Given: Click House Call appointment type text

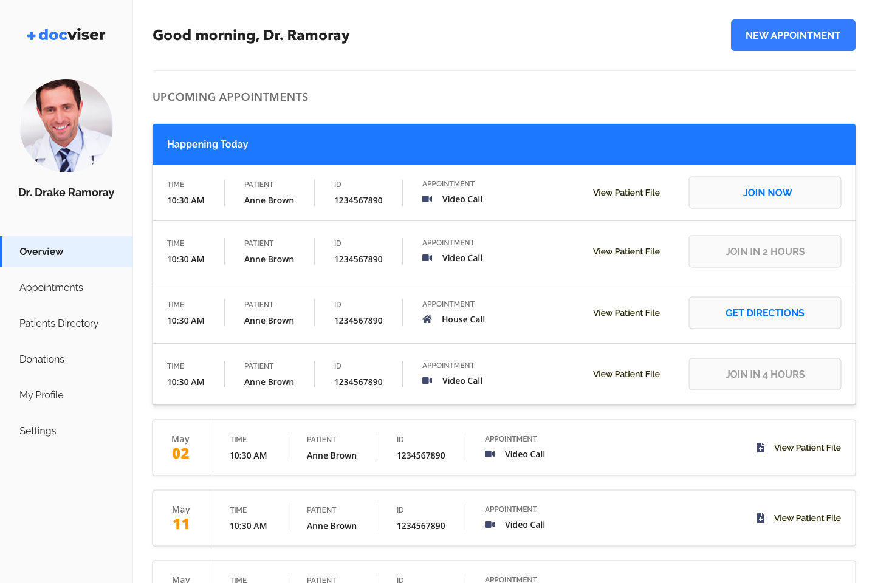Looking at the screenshot, I should (463, 319).
